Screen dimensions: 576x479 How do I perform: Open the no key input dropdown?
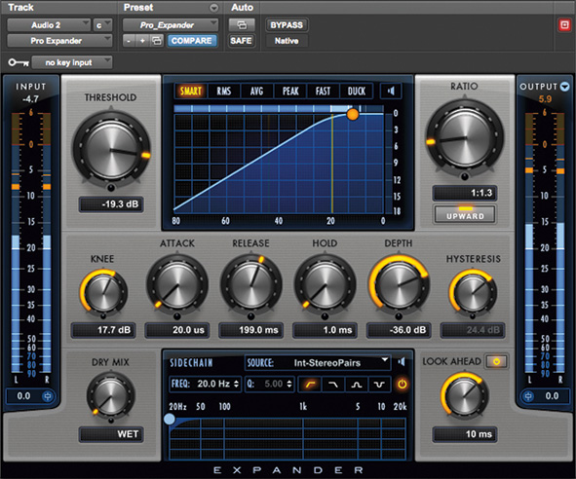click(x=71, y=62)
